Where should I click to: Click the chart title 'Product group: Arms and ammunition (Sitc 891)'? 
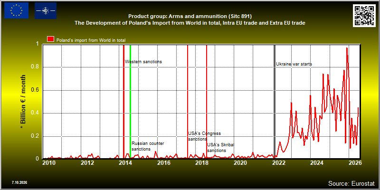190,17
